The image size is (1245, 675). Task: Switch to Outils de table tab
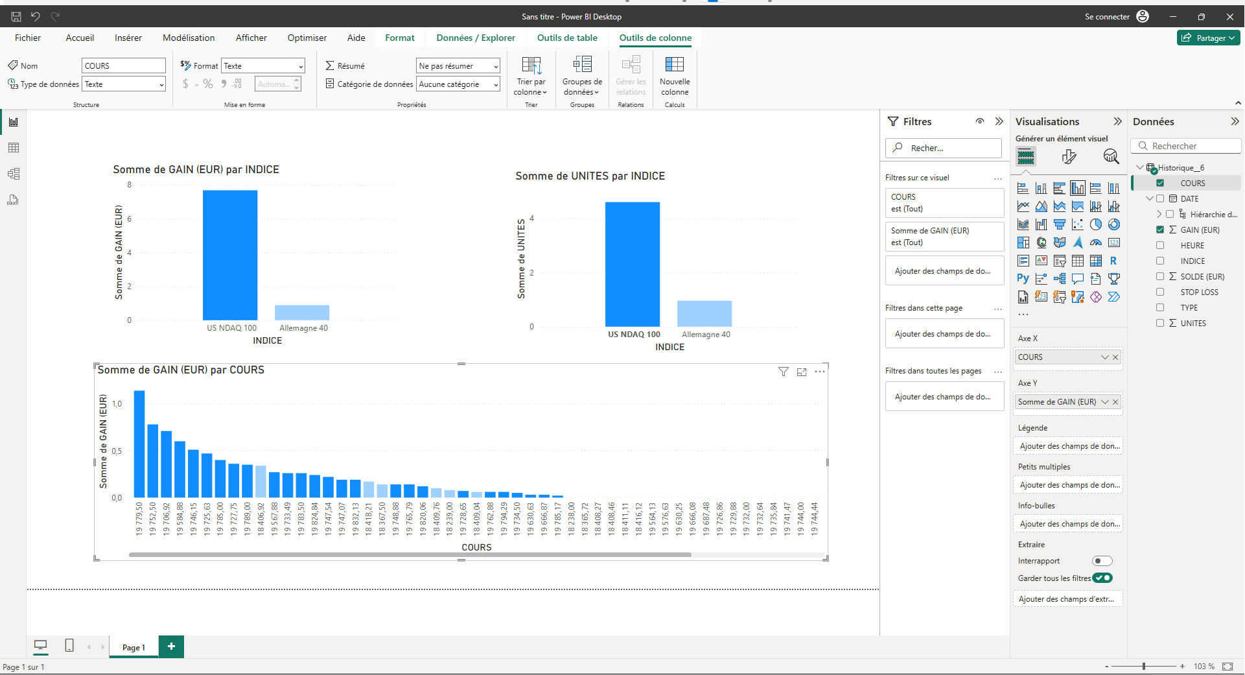[567, 38]
